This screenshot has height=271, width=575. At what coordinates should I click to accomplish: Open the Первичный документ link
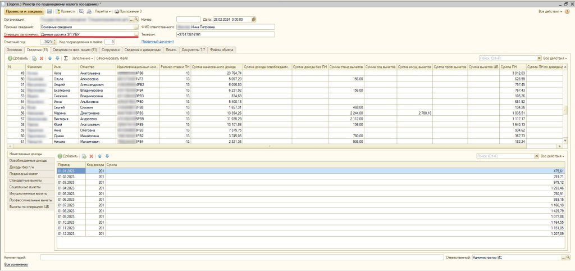157,42
